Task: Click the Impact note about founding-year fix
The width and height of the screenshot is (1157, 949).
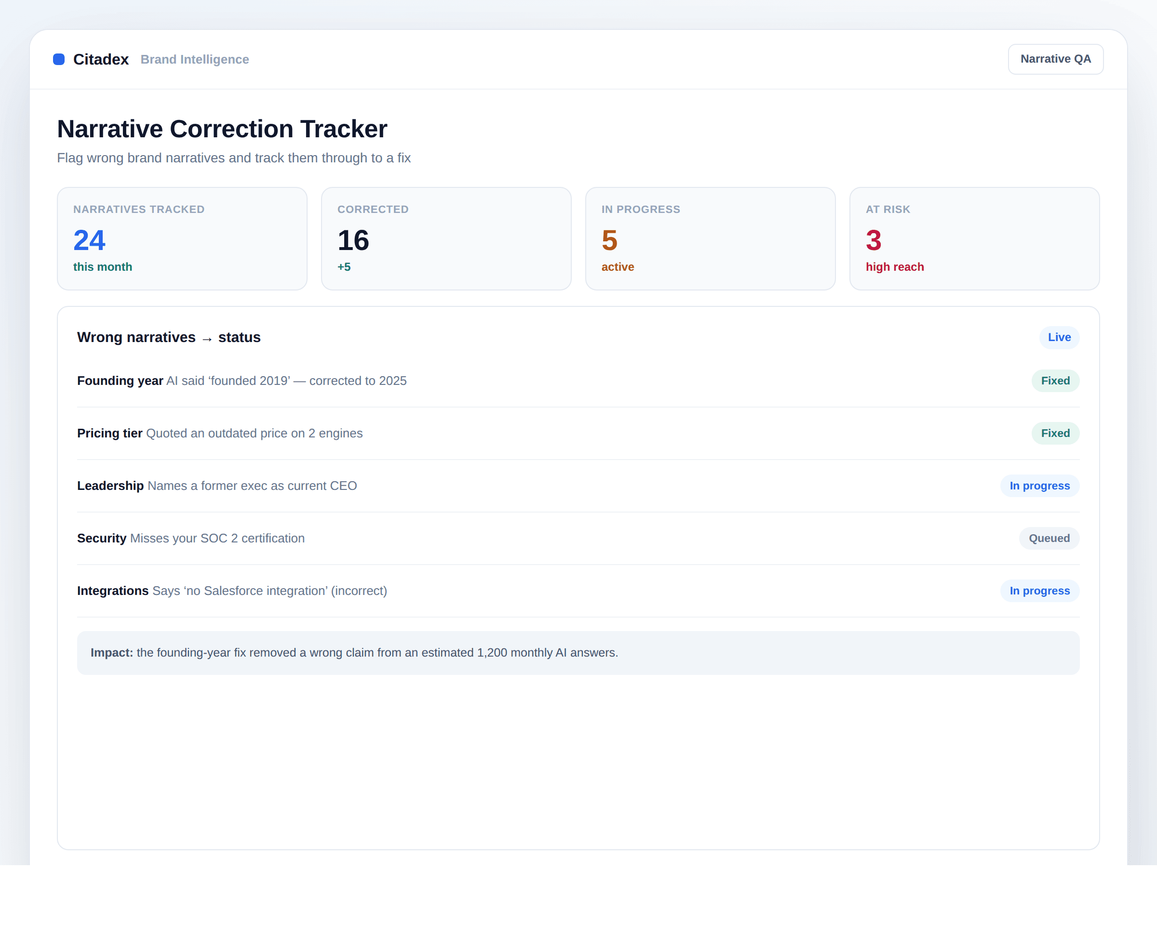Action: pyautogui.click(x=578, y=653)
